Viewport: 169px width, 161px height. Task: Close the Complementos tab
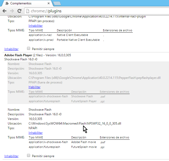pyautogui.click(x=49, y=3)
